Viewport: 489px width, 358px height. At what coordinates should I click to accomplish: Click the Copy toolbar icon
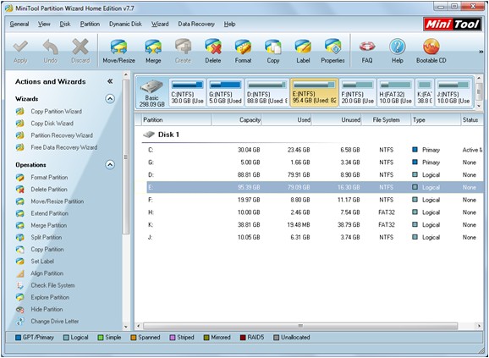pyautogui.click(x=273, y=47)
